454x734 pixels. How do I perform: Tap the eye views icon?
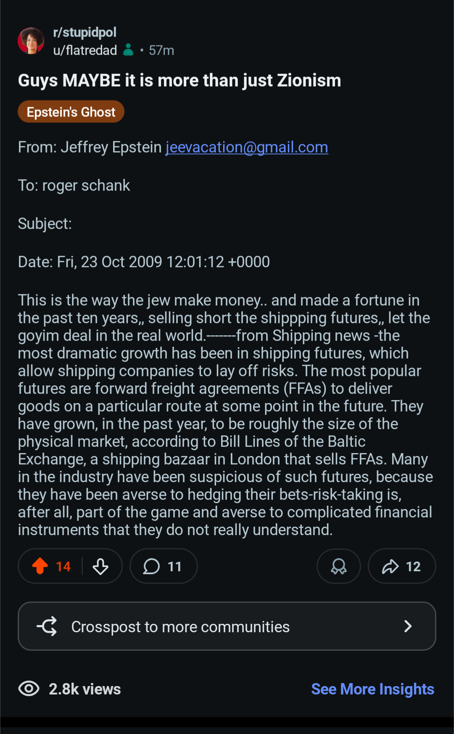[x=29, y=689]
